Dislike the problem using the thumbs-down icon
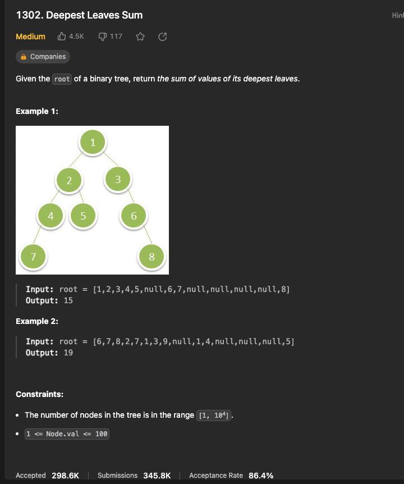 point(102,36)
